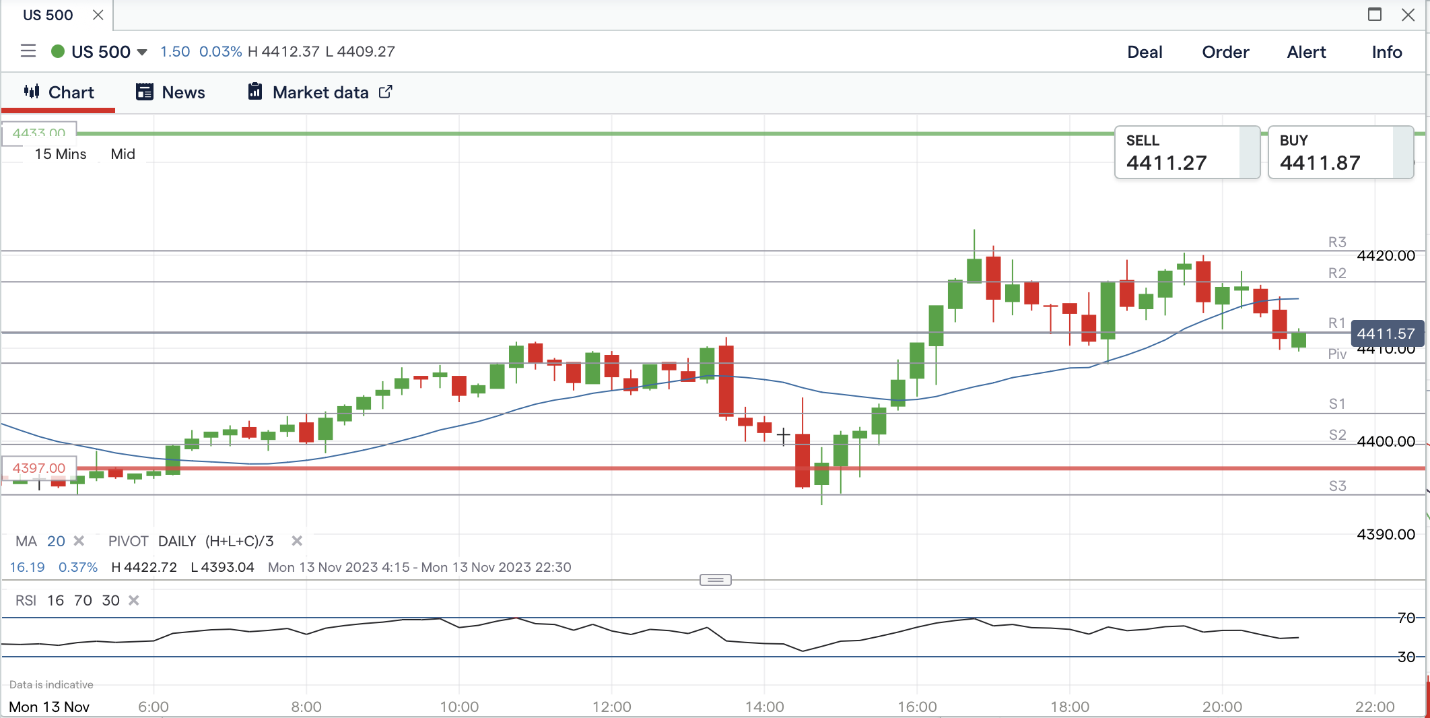
Task: Close the US 500 chart window
Action: click(1408, 14)
